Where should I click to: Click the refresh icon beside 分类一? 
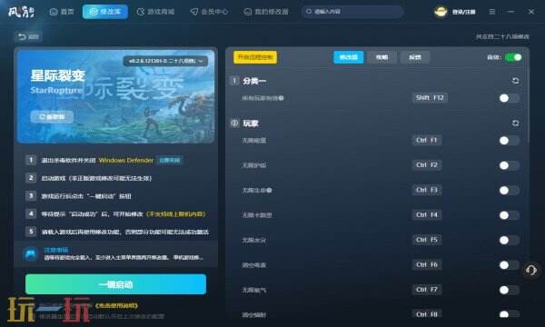[515, 81]
